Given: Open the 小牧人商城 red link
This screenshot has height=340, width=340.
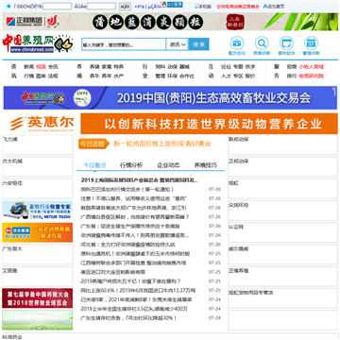Looking at the screenshot, I should 312,67.
